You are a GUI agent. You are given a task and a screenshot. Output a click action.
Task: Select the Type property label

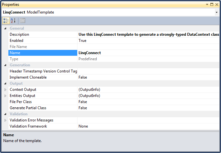[x=14, y=59]
